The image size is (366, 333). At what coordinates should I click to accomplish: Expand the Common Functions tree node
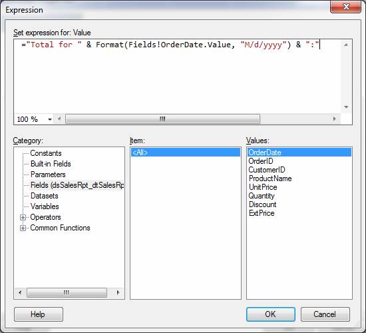[23, 228]
